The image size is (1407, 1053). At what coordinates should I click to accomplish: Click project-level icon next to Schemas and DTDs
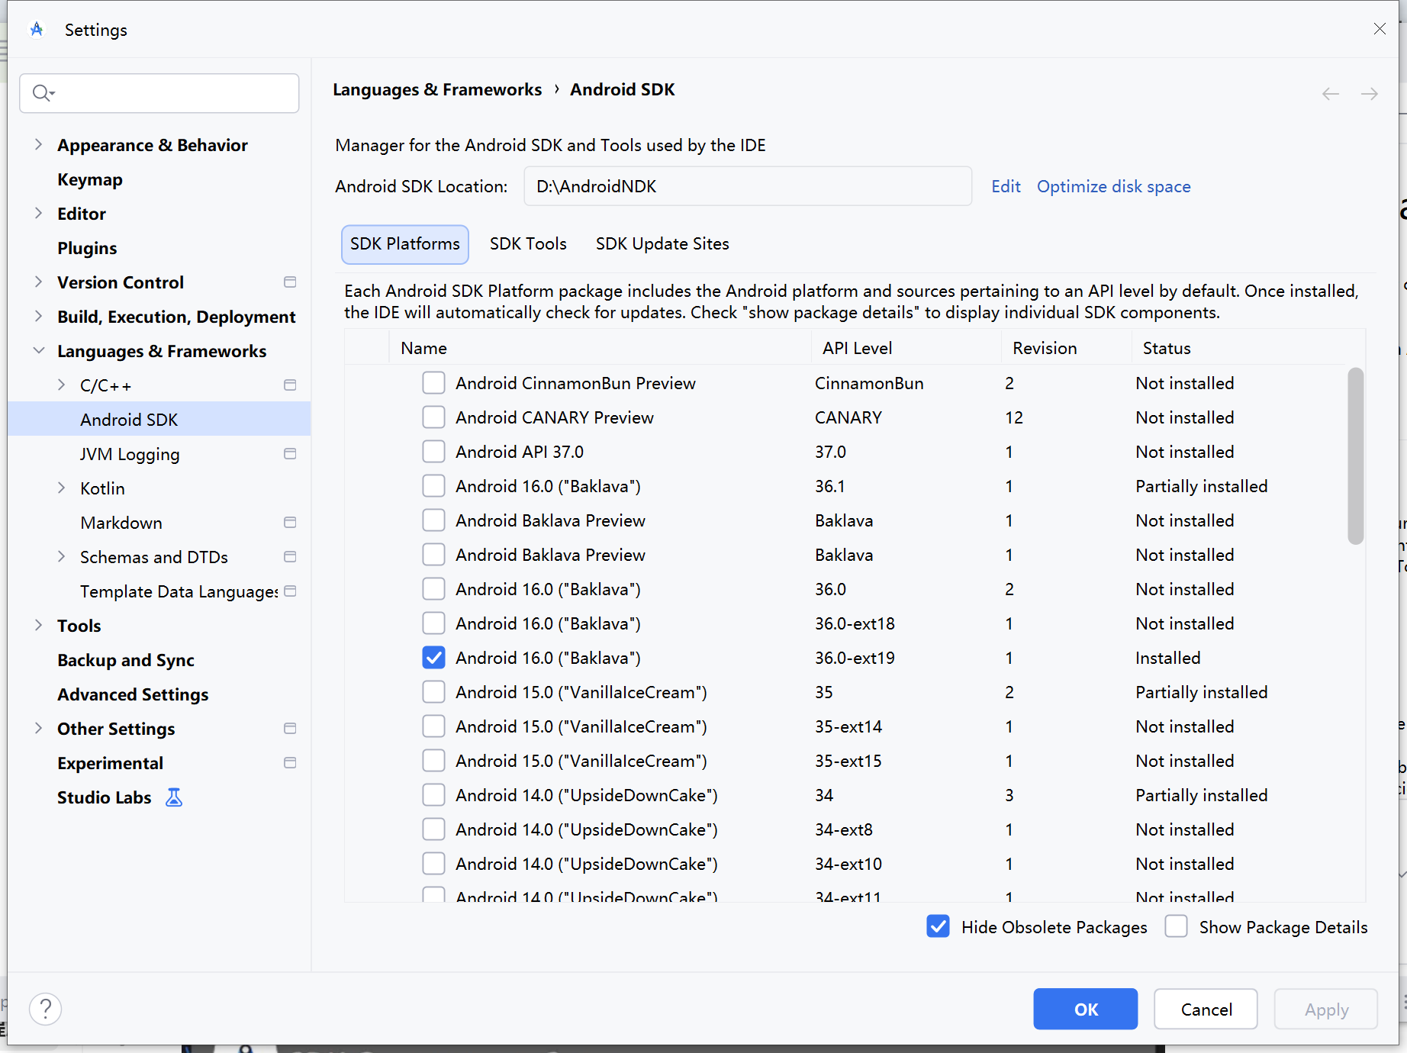(290, 557)
